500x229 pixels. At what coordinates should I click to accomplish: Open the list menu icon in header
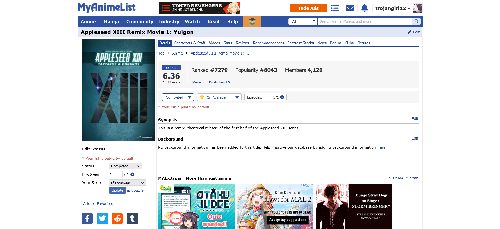335,8
